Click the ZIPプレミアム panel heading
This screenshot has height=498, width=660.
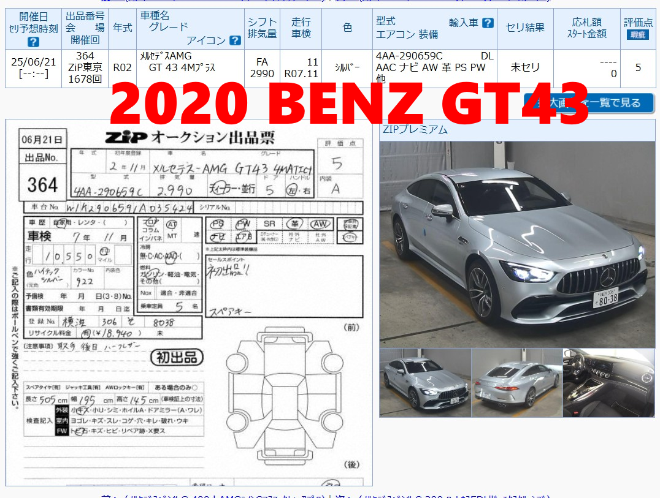pyautogui.click(x=415, y=129)
